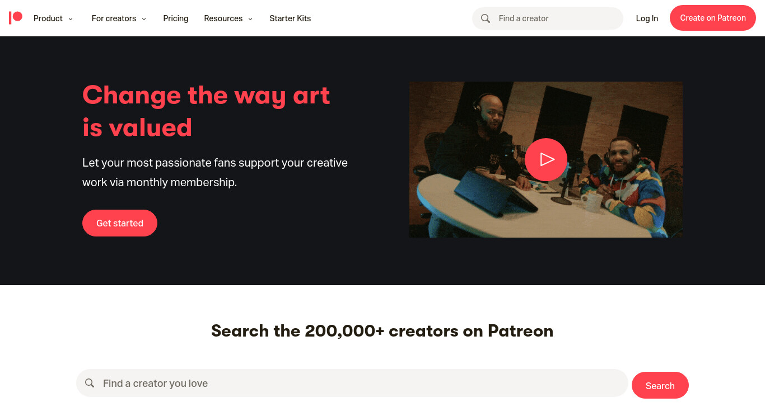Click the Change the way art is valued heading

(x=206, y=111)
